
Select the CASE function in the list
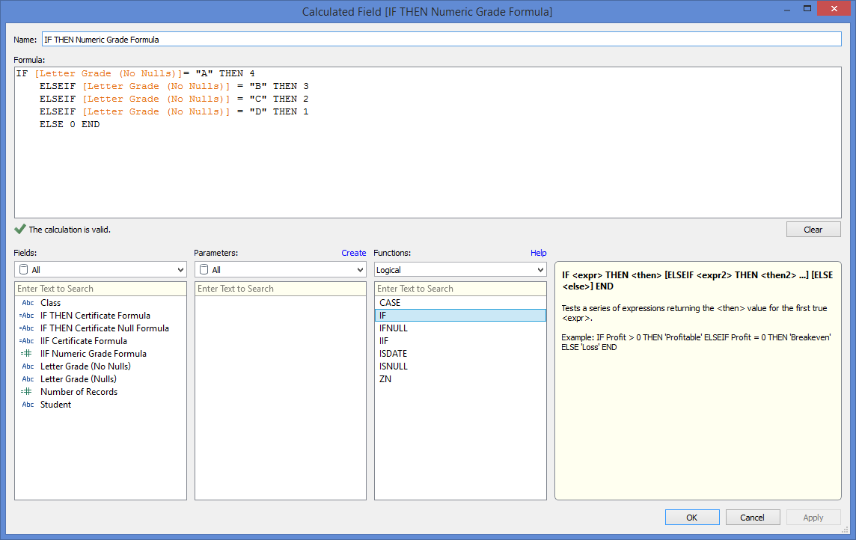tap(390, 303)
